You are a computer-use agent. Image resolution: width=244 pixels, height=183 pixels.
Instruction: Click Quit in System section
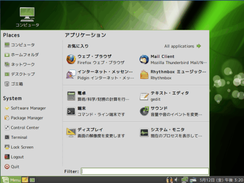pyautogui.click(x=12, y=167)
